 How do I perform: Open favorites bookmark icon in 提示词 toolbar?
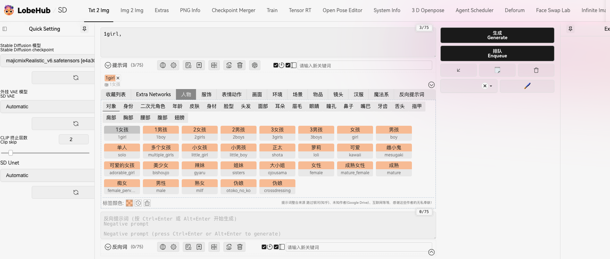199,65
